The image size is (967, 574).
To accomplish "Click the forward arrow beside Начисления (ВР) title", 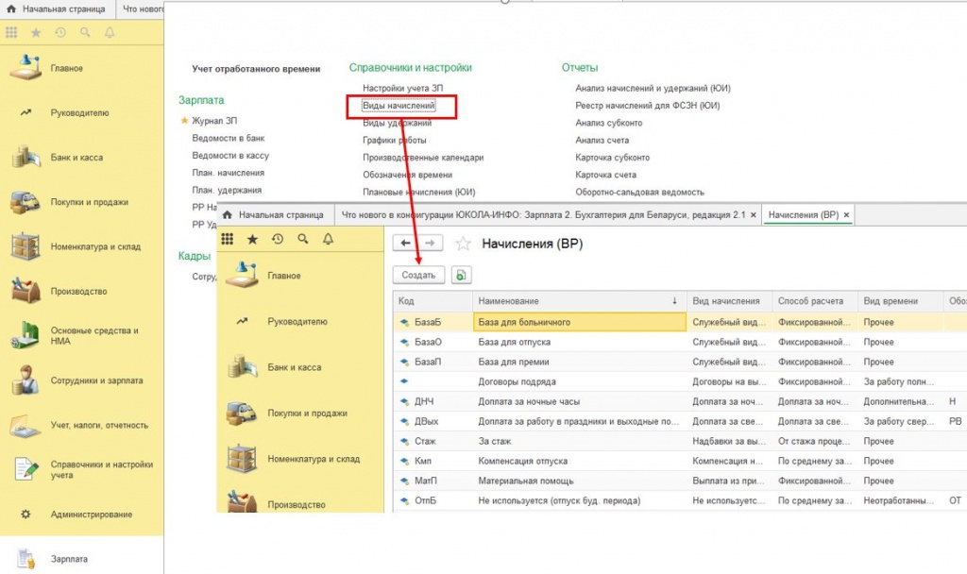I will point(429,244).
